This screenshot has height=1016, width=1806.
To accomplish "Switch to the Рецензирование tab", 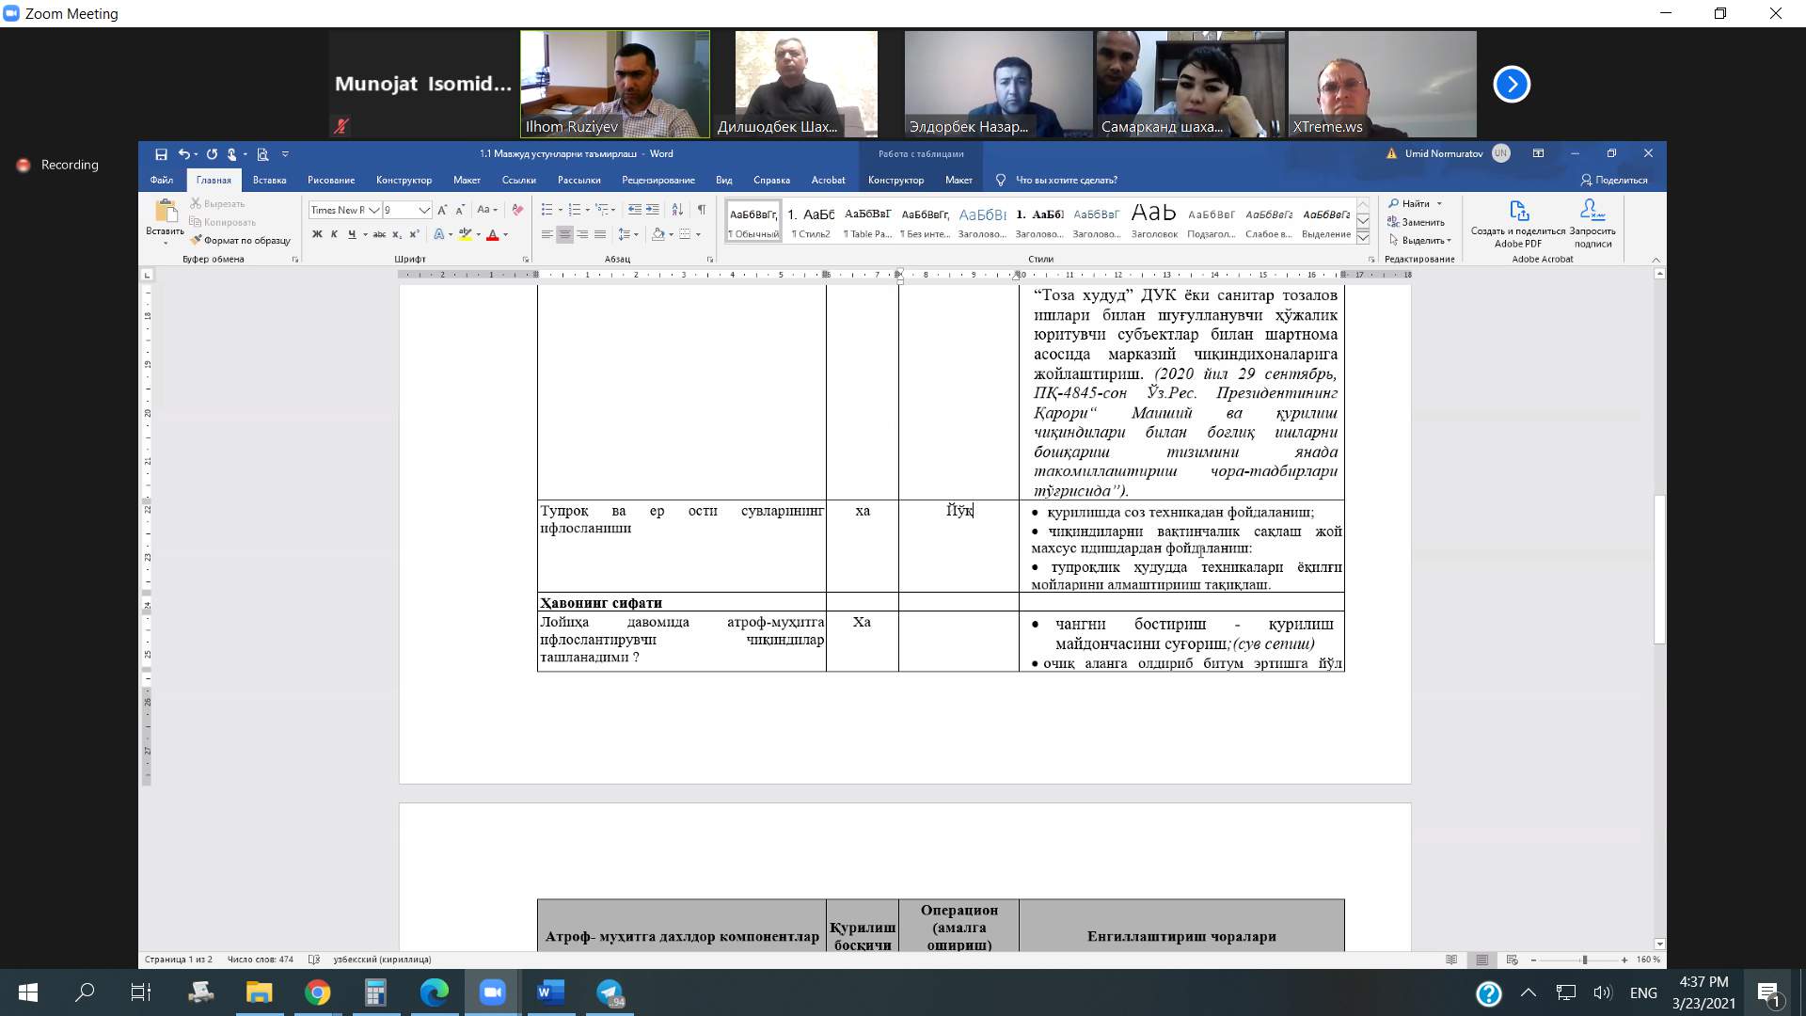I will click(657, 180).
